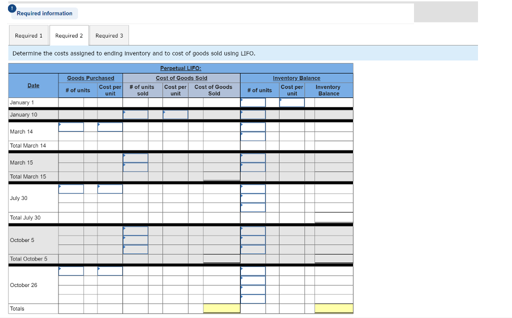Viewport: 512px width, 318px height.
Task: Click the Totals cost of goods sold yellow cell
Action: (x=221, y=308)
